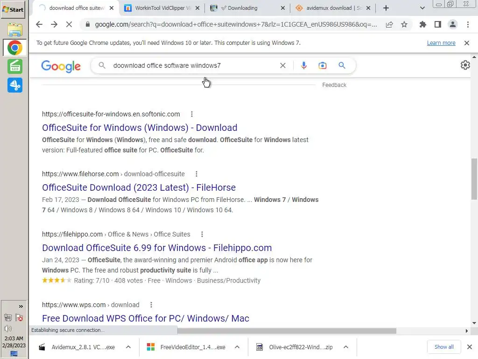Expand options for FreeVideoEditor download
This screenshot has width=478, height=359.
click(237, 347)
